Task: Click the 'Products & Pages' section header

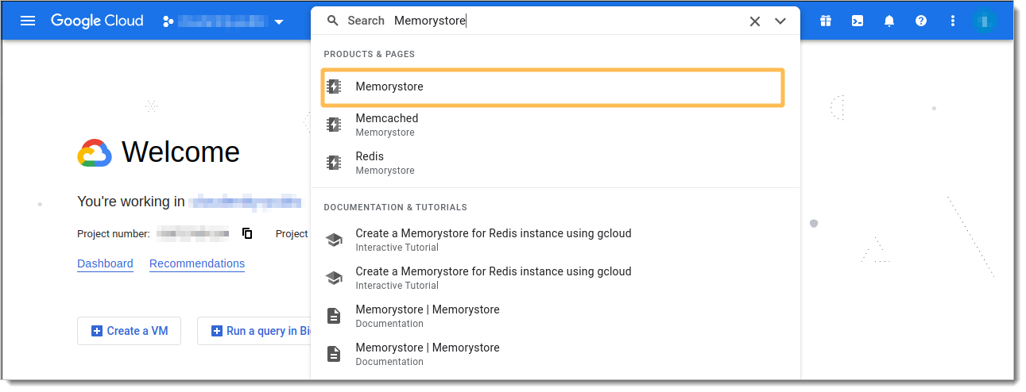Action: [x=370, y=54]
